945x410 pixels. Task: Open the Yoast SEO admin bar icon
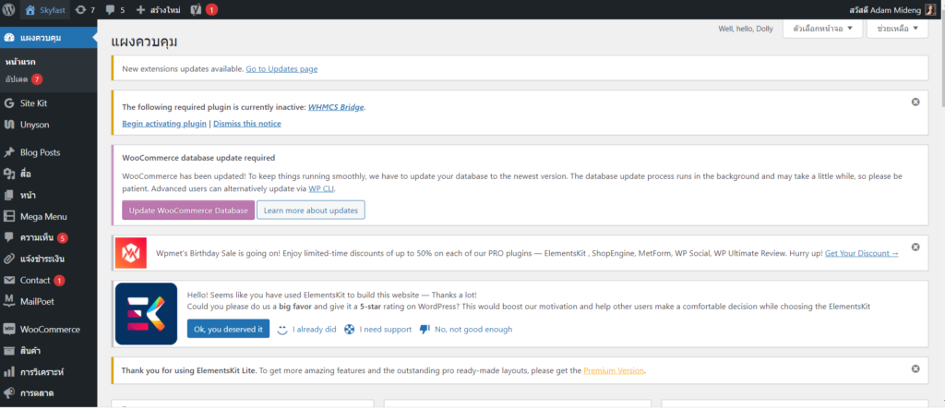196,9
